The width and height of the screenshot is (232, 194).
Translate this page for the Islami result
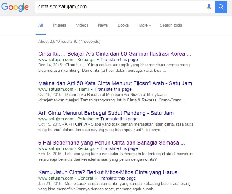coord(113,90)
